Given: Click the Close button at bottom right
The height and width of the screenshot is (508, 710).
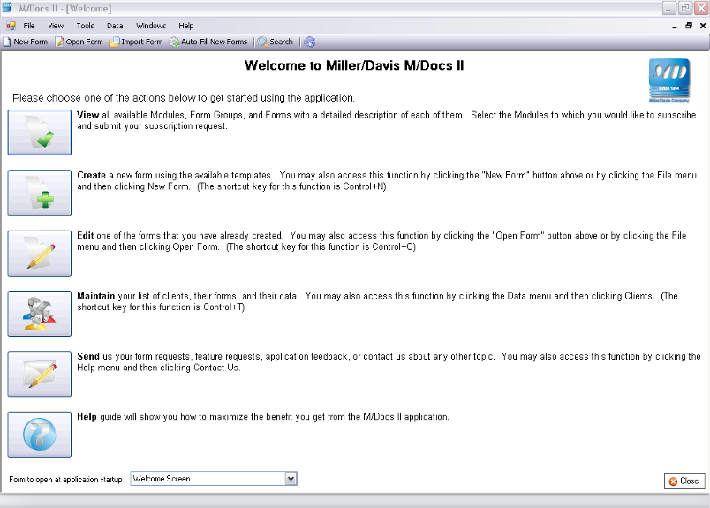Looking at the screenshot, I should coord(684,481).
